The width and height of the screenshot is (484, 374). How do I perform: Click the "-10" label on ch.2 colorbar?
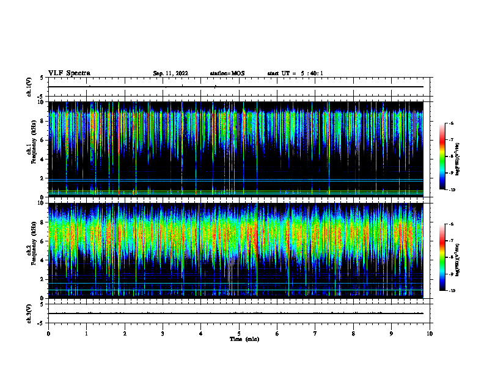click(452, 291)
